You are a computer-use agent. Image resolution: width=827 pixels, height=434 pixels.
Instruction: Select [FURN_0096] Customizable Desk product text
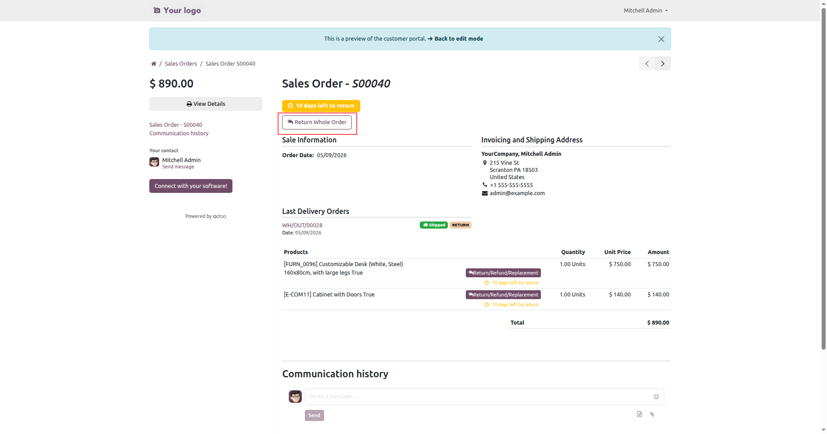tap(343, 264)
